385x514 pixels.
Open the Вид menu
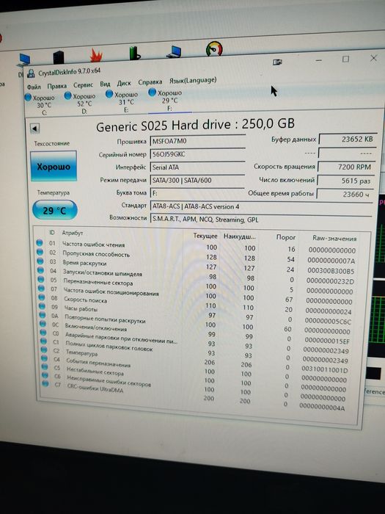pyautogui.click(x=105, y=84)
